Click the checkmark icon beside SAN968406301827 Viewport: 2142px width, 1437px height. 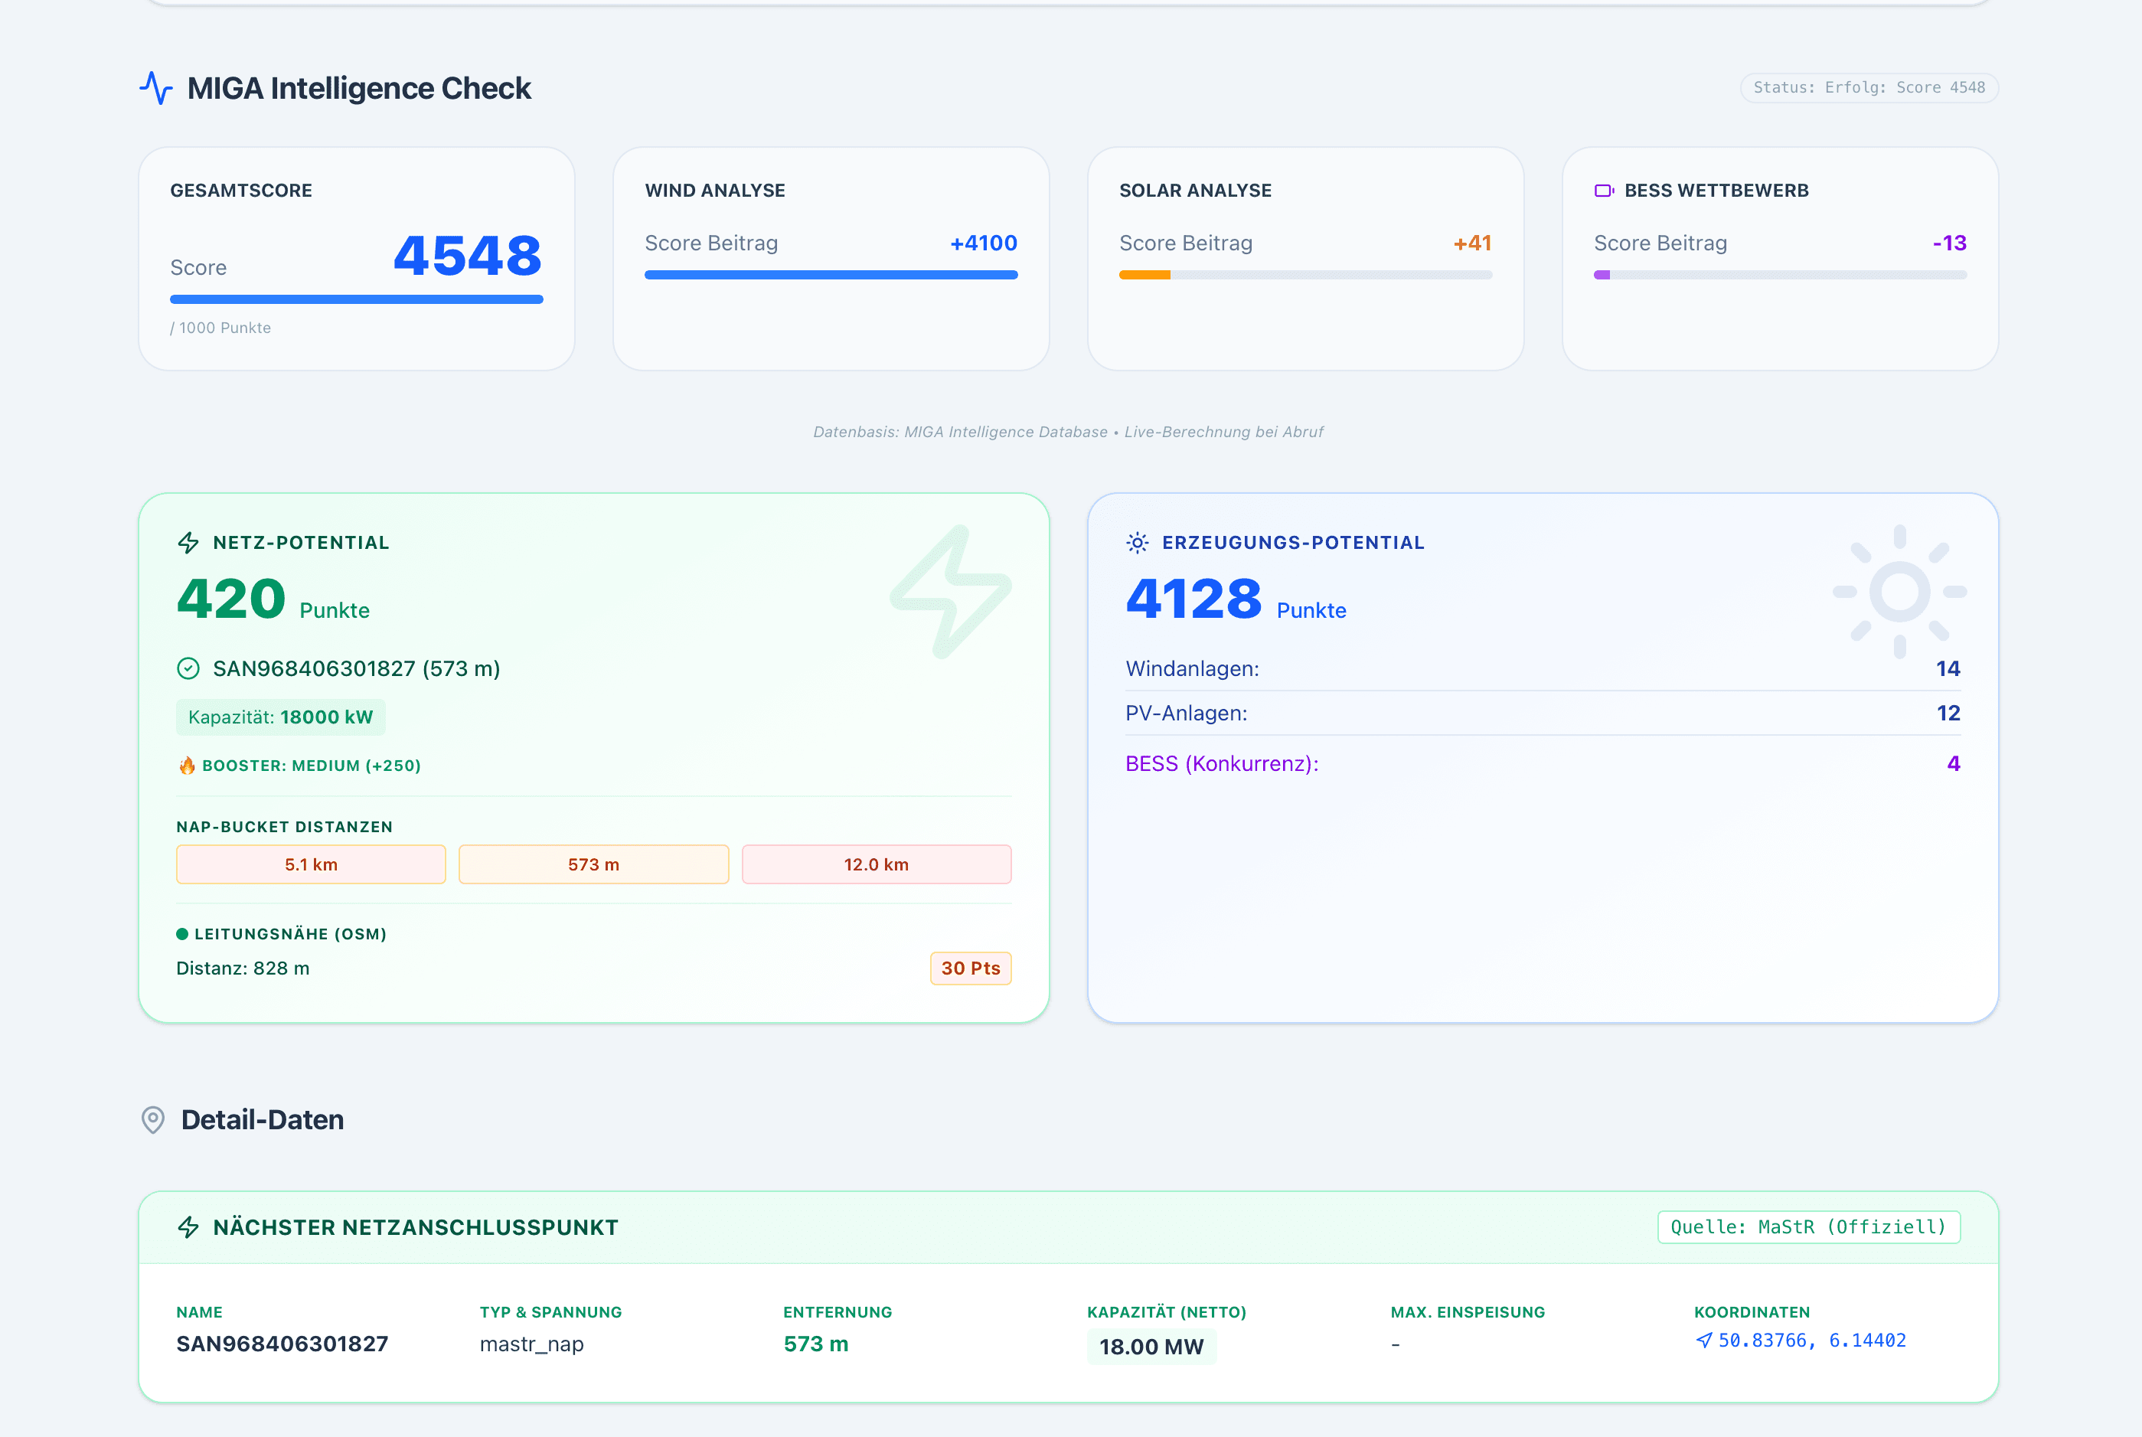click(x=189, y=668)
